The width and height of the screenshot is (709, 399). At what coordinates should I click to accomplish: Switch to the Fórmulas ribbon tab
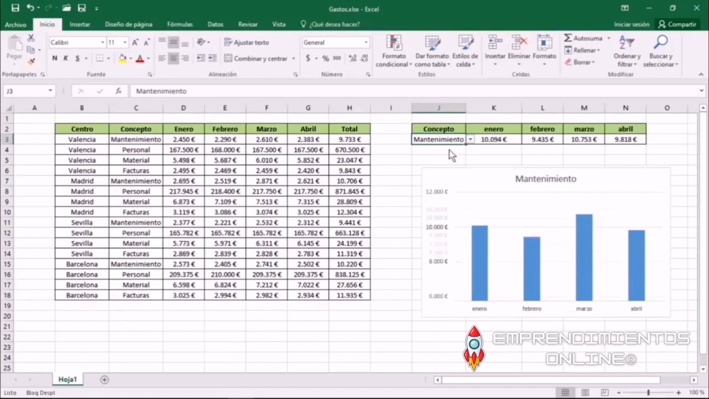tap(180, 24)
